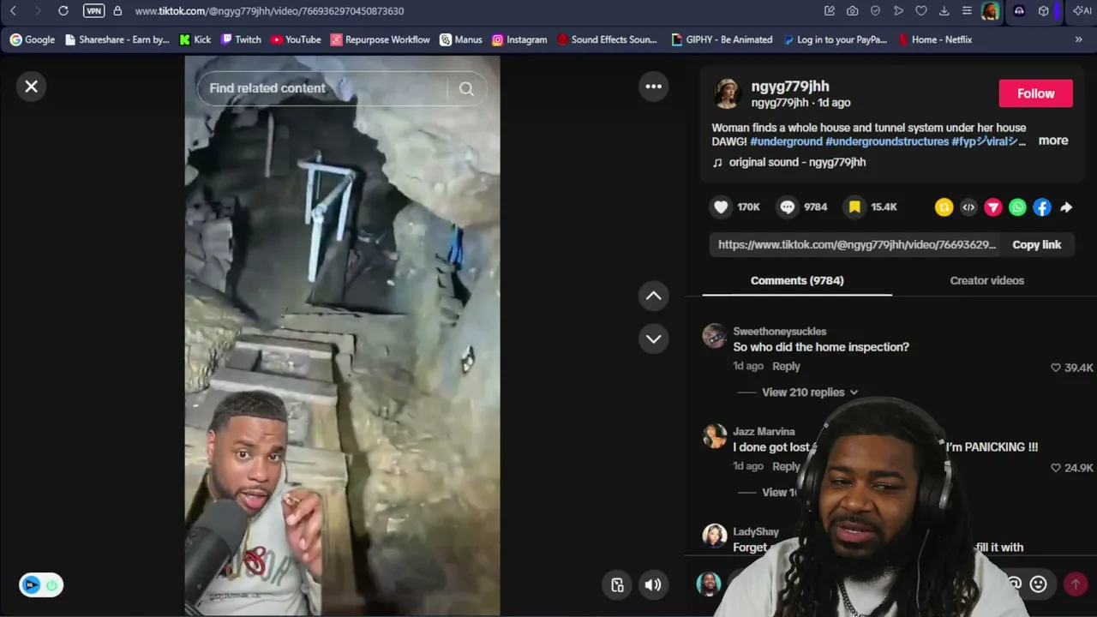Share via the red send-to-friends icon
The height and width of the screenshot is (617, 1097).
tap(992, 207)
